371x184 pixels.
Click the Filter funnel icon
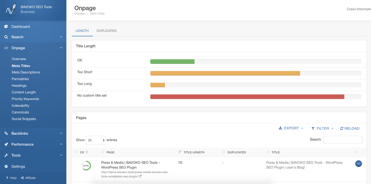point(313,128)
